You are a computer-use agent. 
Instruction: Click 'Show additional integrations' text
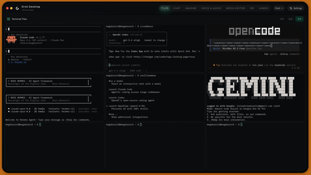pyautogui.click(x=130, y=117)
